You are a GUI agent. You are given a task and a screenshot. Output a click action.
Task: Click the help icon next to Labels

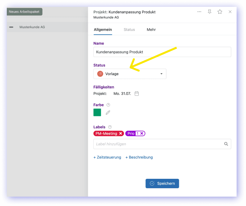click(110, 127)
